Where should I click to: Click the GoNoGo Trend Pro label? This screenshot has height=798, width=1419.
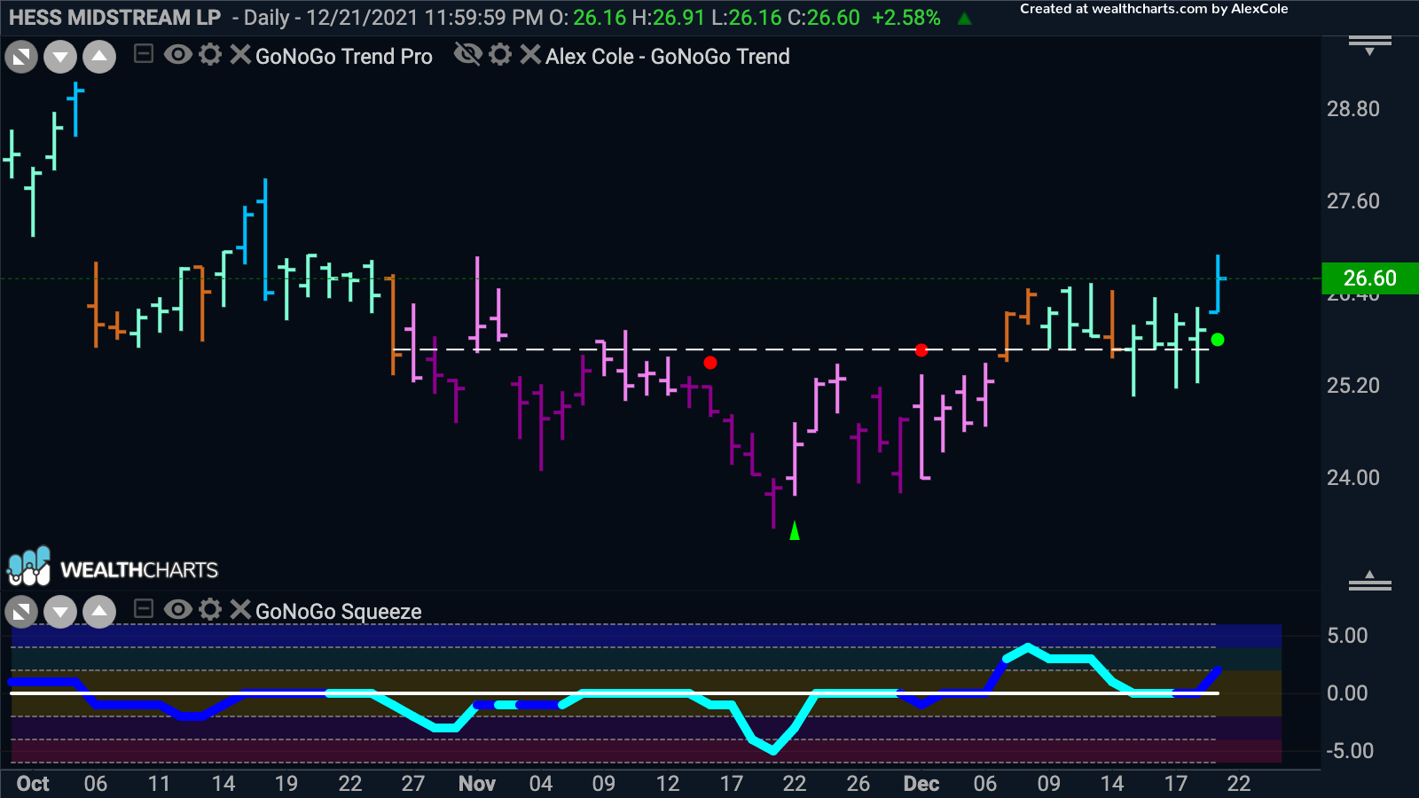(x=344, y=57)
